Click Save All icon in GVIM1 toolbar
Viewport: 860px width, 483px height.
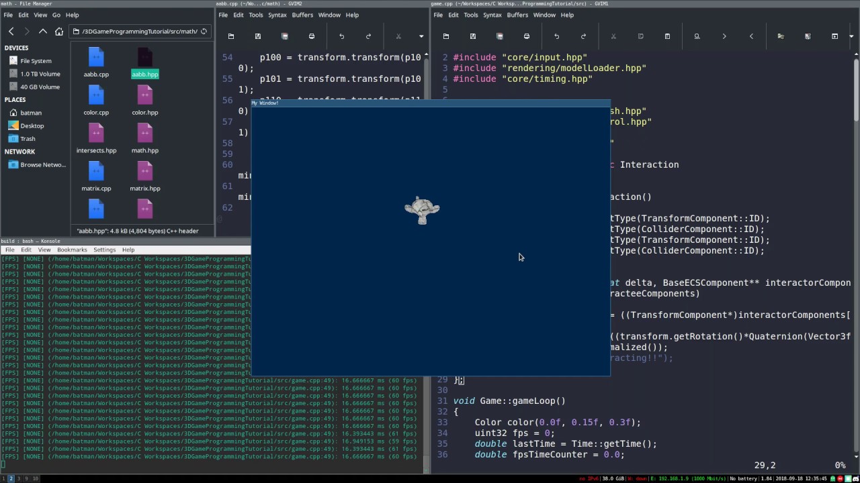500,36
